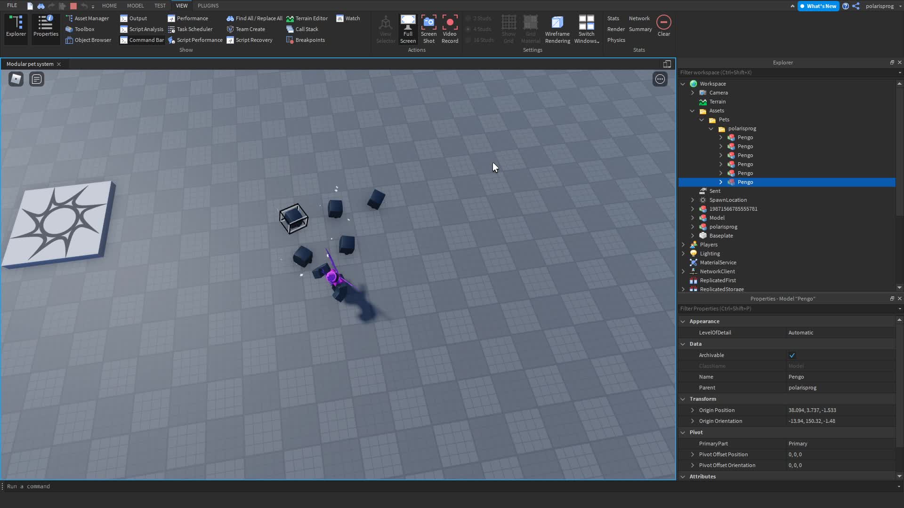Switch to the PLUGINS ribbon tab

[208, 6]
